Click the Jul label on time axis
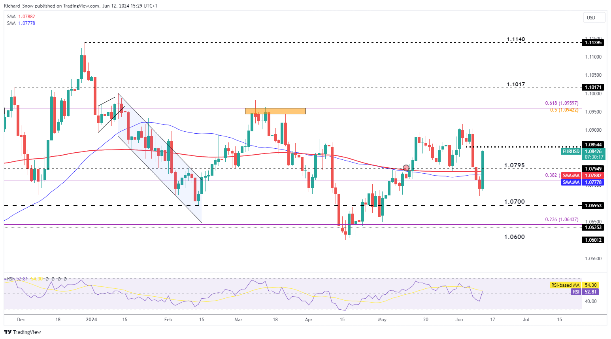 coord(526,320)
